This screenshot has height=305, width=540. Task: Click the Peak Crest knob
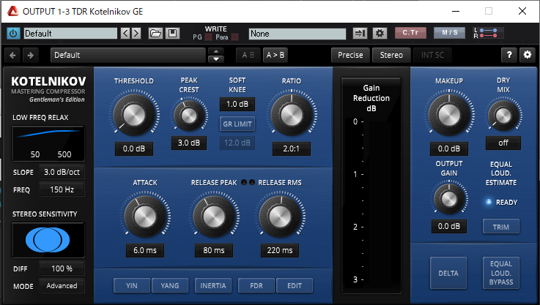189,116
